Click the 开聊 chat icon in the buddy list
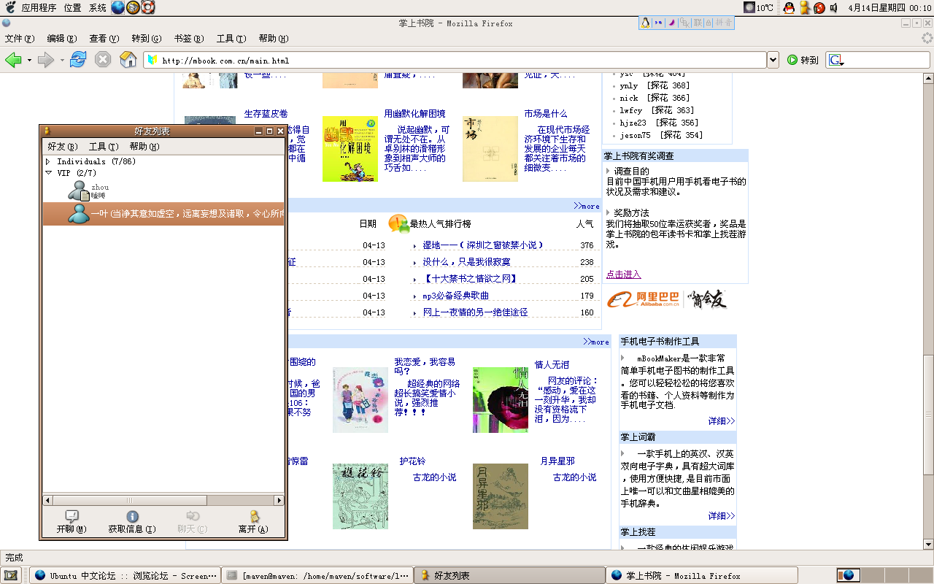Viewport: 934px width, 584px height. (x=72, y=517)
